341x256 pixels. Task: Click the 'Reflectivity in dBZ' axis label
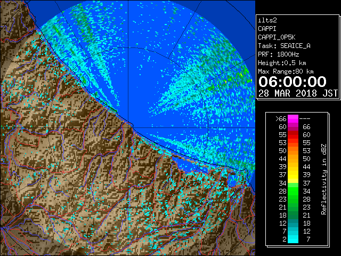324,179
